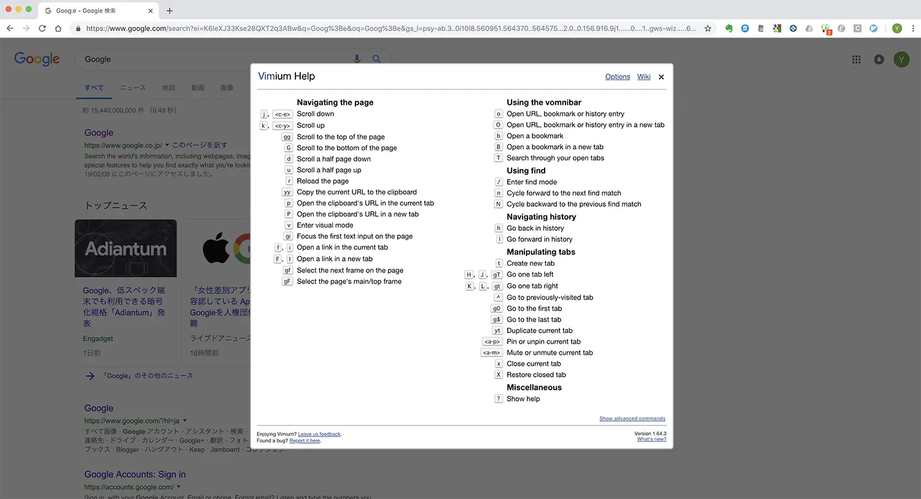
Task: Click the 'Copy the current URL to the clipboard' text
Action: point(357,192)
